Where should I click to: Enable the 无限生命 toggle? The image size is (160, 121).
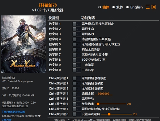click(77, 29)
